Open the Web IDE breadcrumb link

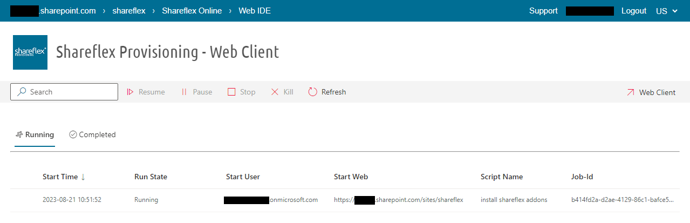coord(255,11)
